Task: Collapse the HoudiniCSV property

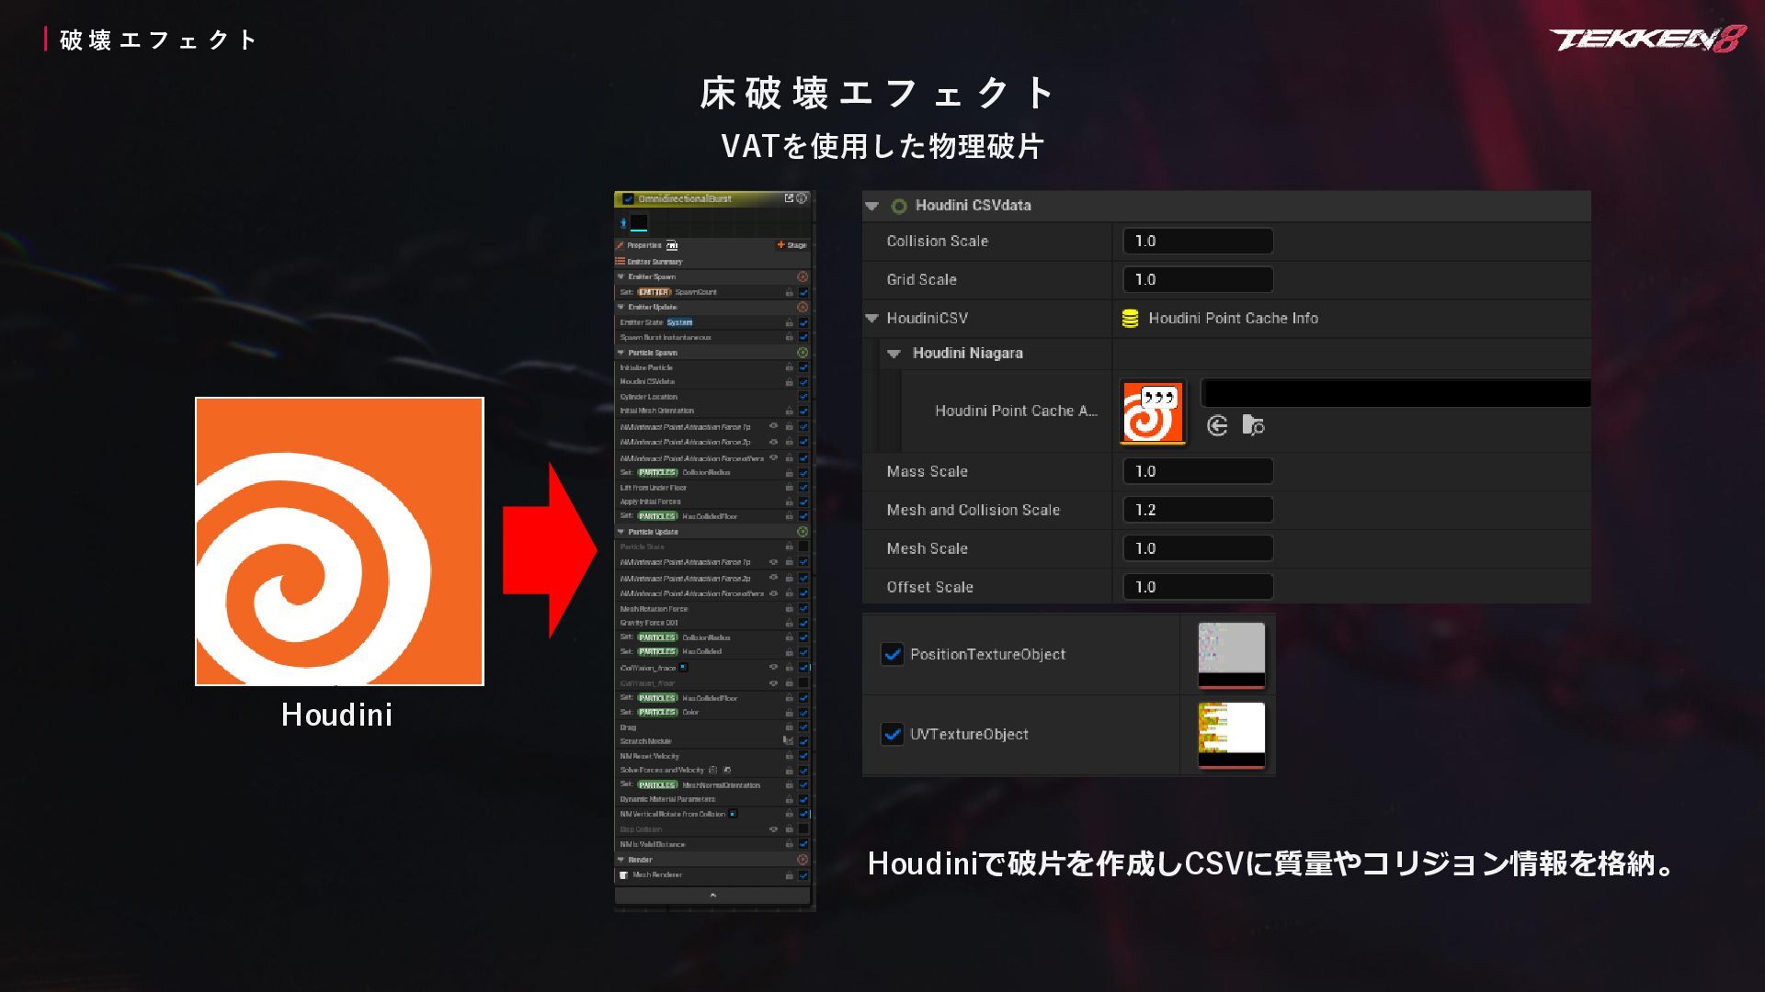Action: (872, 319)
